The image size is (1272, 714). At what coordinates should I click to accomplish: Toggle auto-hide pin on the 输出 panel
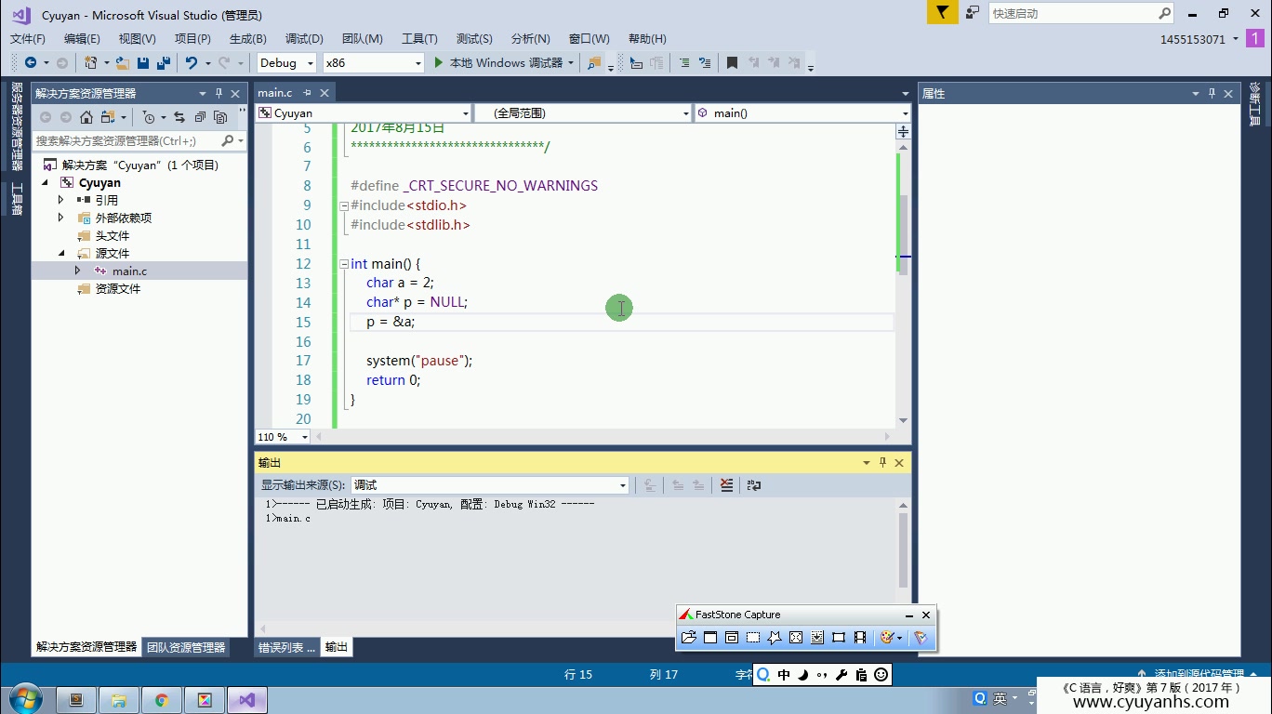(x=882, y=462)
